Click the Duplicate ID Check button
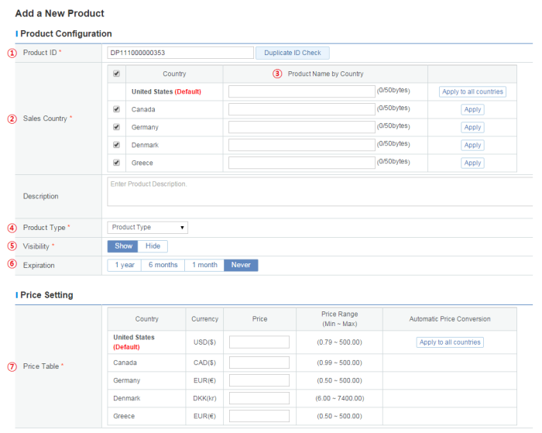This screenshot has width=542, height=433. [x=293, y=53]
